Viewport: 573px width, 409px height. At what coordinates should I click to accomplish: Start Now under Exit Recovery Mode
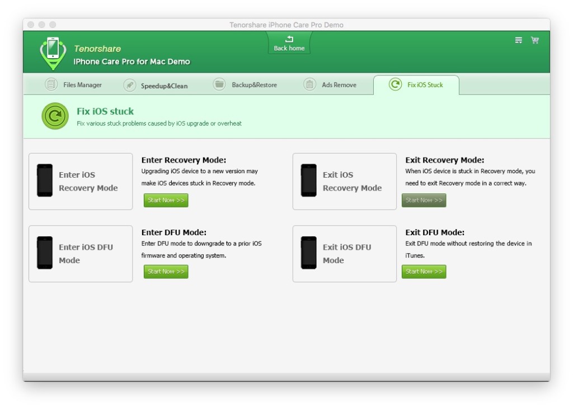tap(424, 200)
